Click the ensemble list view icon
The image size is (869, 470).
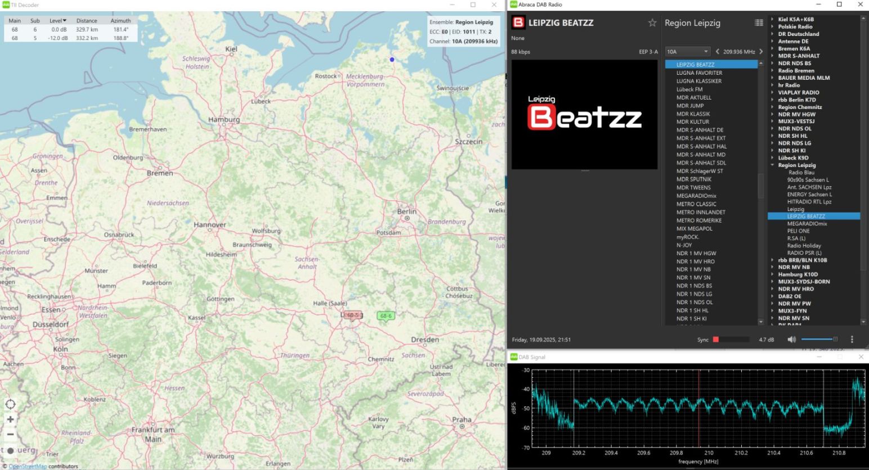(x=759, y=23)
